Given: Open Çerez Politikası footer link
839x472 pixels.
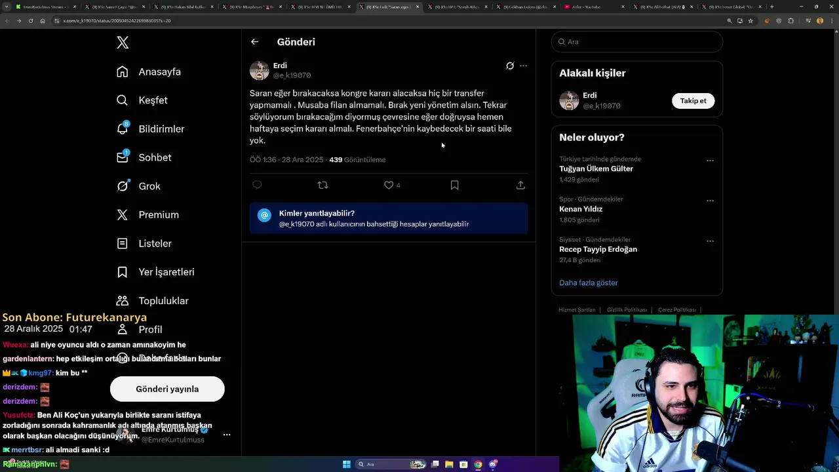Looking at the screenshot, I should pos(676,310).
